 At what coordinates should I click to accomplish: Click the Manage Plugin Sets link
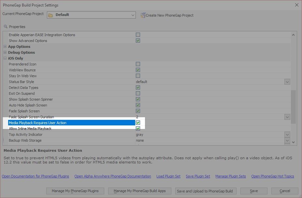pyautogui.click(x=231, y=176)
